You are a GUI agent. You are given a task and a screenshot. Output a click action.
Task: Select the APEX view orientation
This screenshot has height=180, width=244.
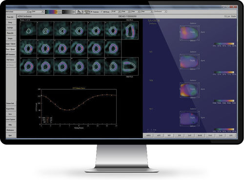148,135
